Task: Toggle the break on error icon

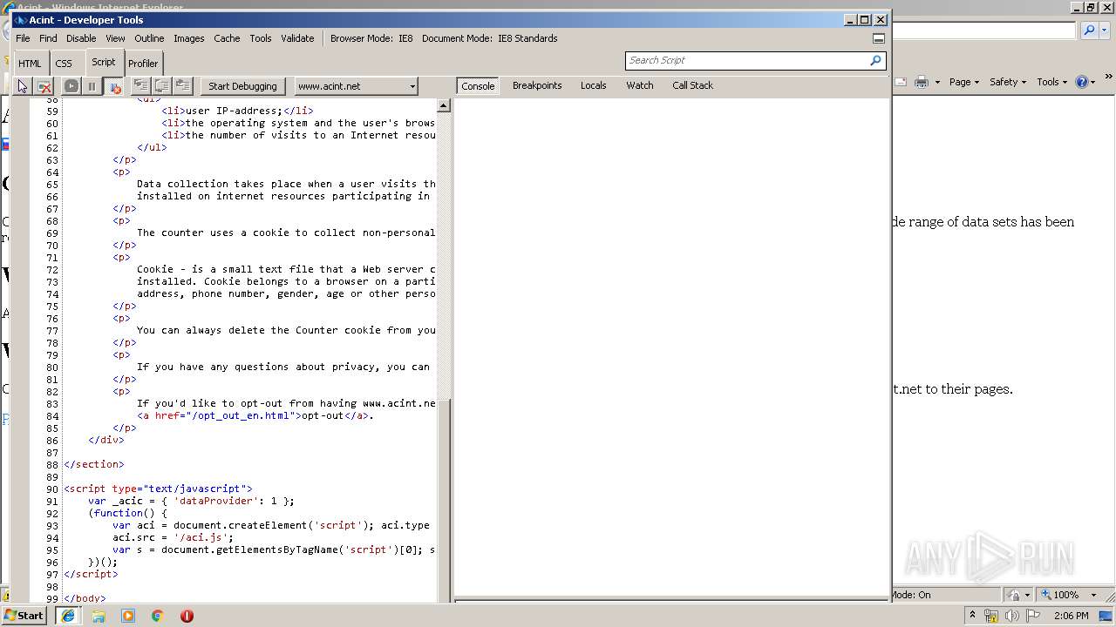Action: pos(113,86)
